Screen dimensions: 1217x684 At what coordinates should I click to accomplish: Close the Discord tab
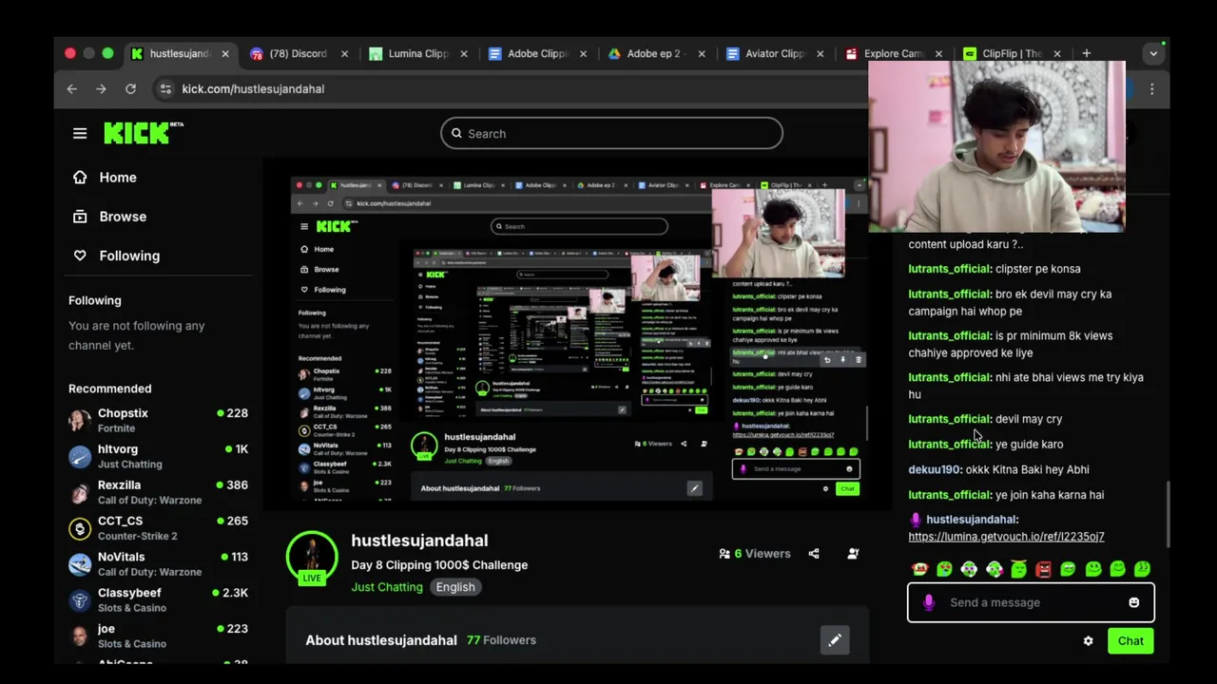344,53
